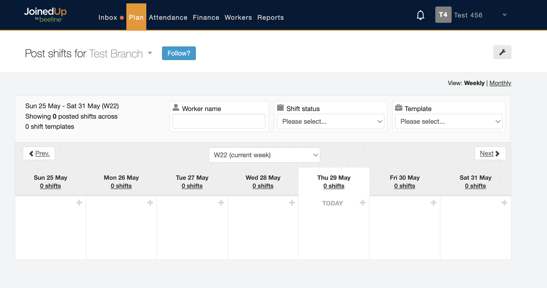Click the T4 user avatar
The width and height of the screenshot is (547, 288).
(x=443, y=15)
